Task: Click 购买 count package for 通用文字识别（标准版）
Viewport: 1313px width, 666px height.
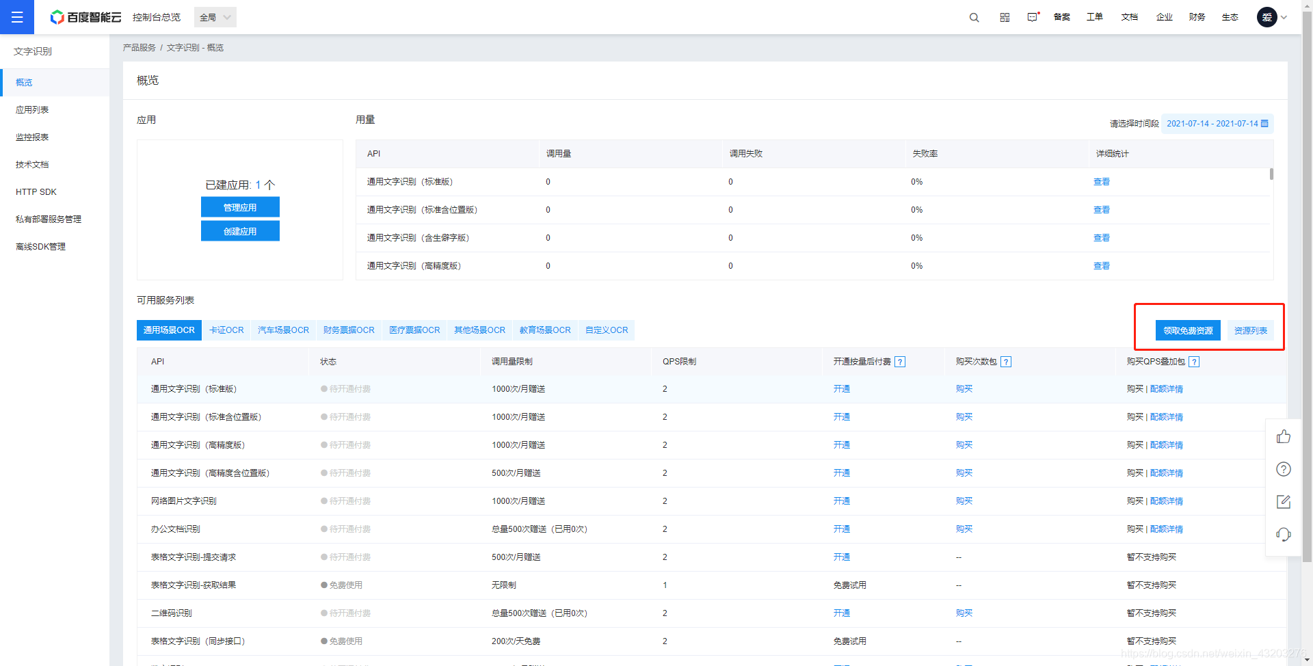Action: coord(964,389)
